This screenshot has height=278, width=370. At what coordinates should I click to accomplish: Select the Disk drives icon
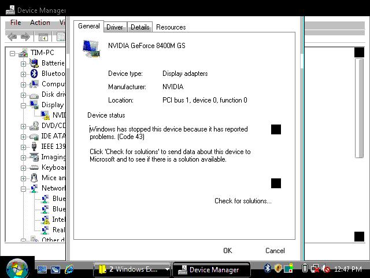[34, 95]
